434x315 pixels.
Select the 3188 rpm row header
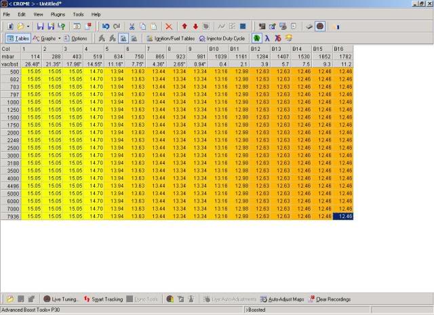11,163
